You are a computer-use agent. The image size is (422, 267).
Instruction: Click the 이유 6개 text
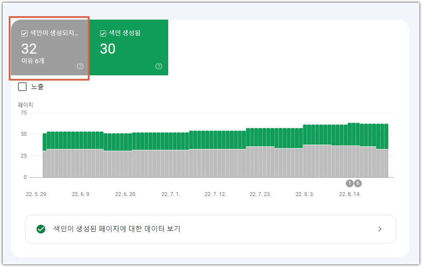point(33,61)
